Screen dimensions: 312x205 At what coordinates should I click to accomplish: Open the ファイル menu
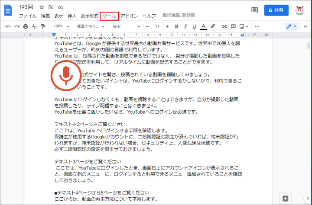tap(28, 16)
